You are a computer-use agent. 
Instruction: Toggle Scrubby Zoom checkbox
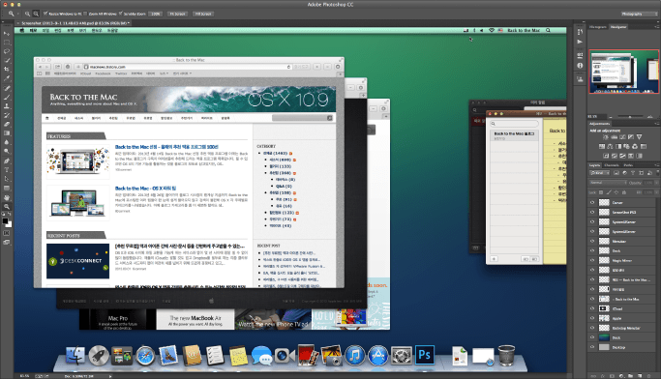[120, 14]
